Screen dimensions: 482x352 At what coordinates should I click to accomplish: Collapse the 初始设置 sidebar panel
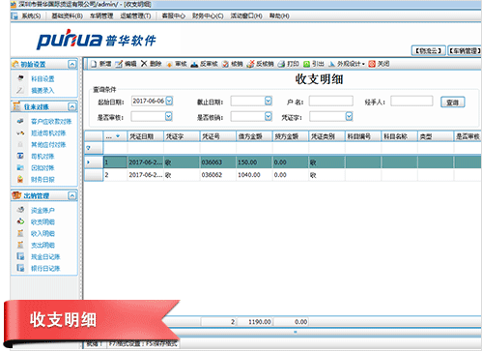(72, 64)
